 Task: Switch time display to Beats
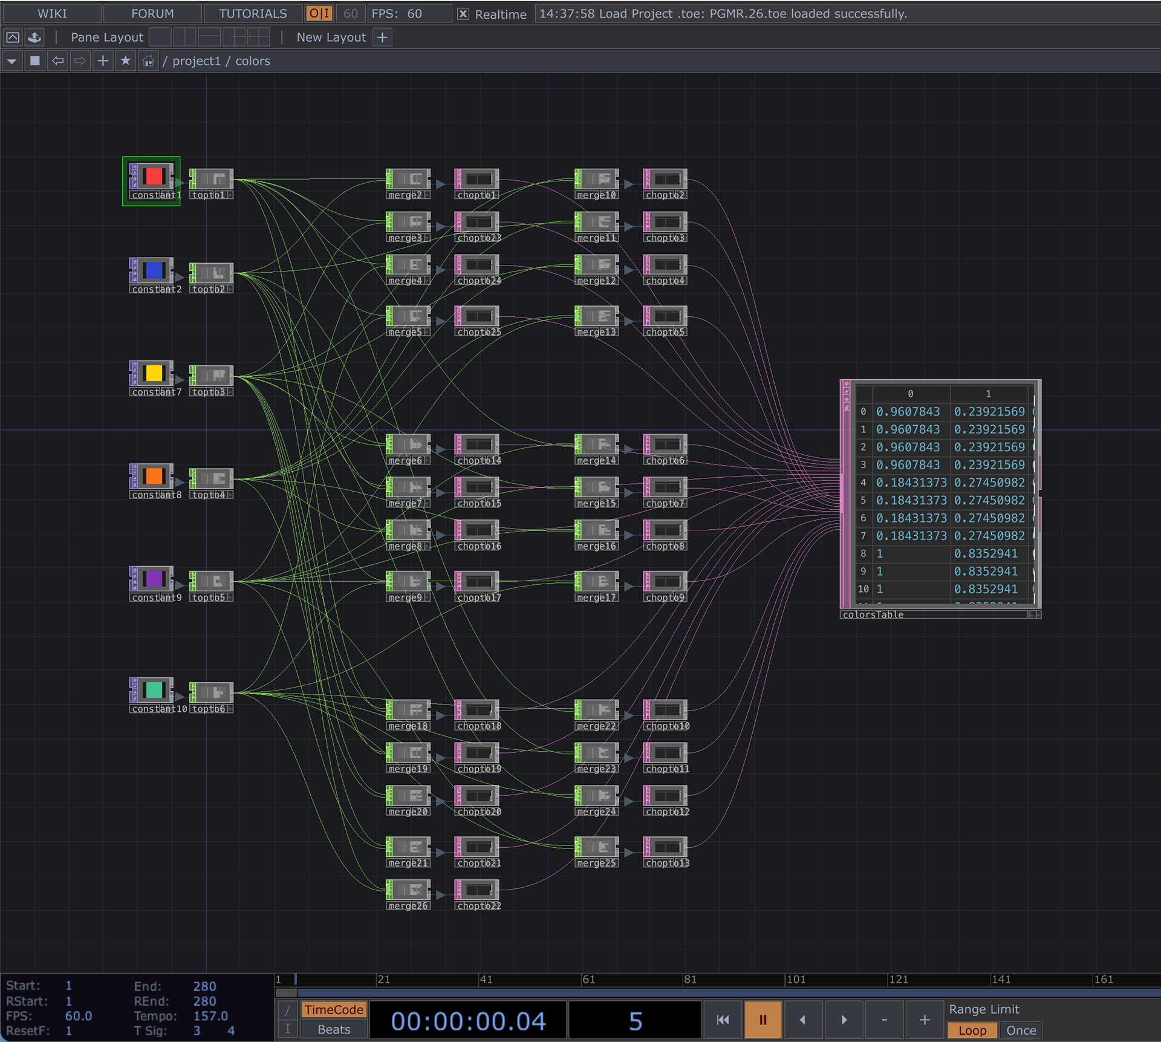coord(334,1029)
